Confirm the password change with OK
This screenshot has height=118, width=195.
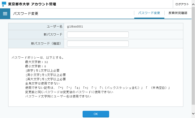click(96, 114)
